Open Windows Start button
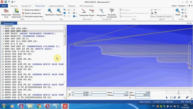This screenshot has width=193, height=109. [x=4, y=106]
